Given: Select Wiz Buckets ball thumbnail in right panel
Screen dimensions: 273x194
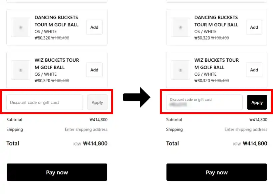Looking at the screenshot, I should click(180, 70).
